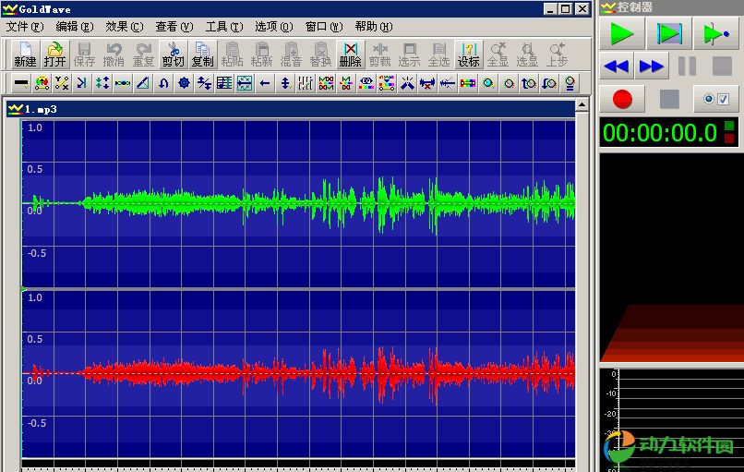
Task: Click the 设标 (Set marker) toolbar icon
Action: [x=468, y=54]
